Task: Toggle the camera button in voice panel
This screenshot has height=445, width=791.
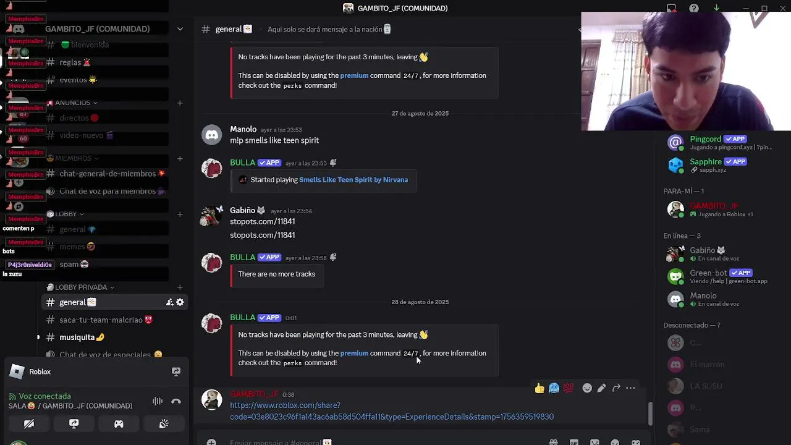Action: pos(29,424)
